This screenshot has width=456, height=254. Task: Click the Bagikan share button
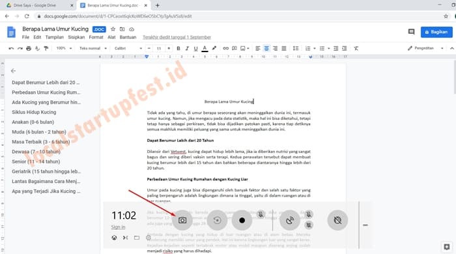pyautogui.click(x=436, y=32)
